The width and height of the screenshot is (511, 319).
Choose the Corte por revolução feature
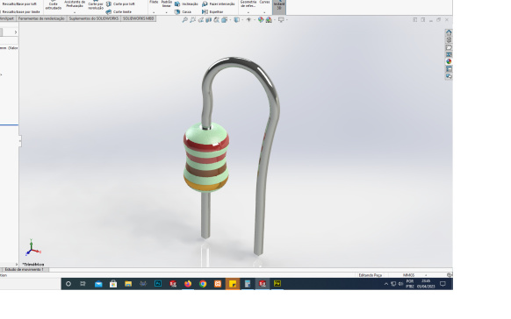click(96, 5)
